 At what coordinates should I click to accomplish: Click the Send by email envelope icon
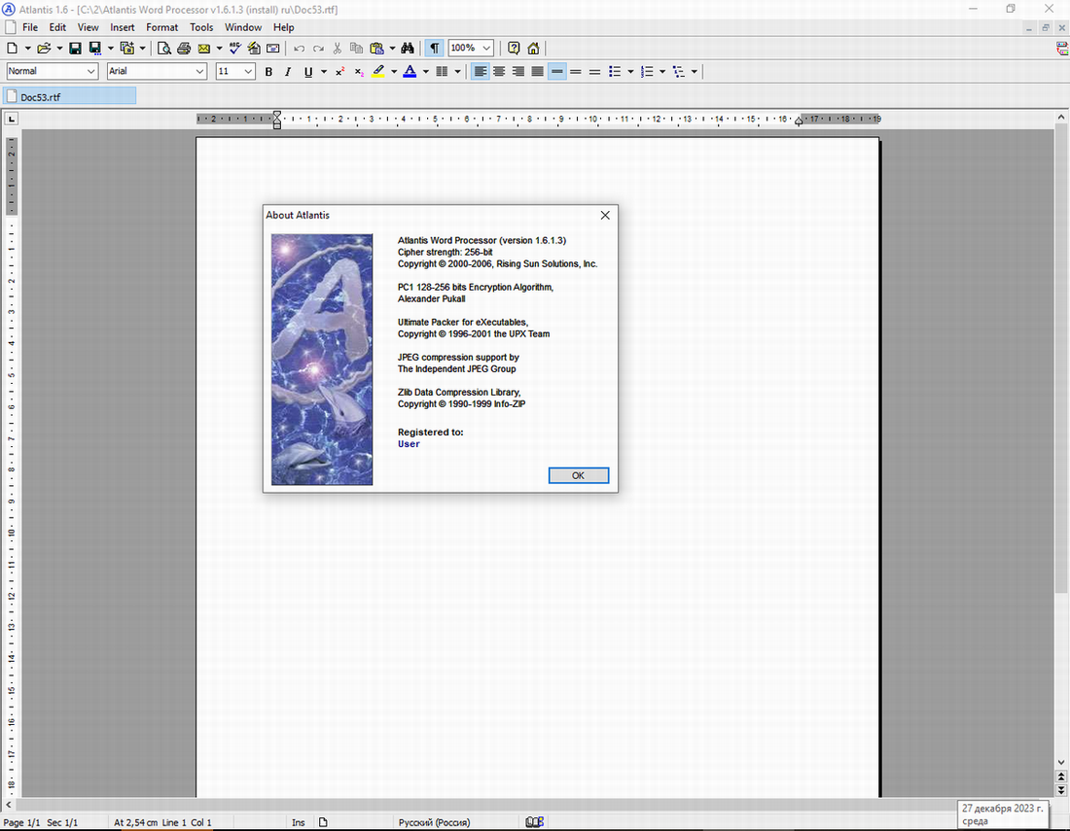(204, 49)
